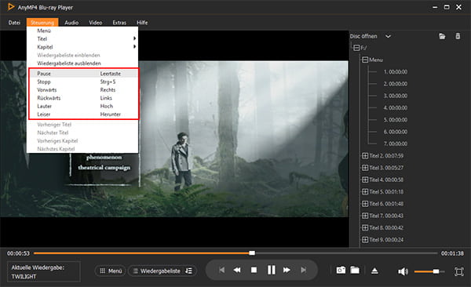
Task: Open the Video menu
Action: click(95, 23)
